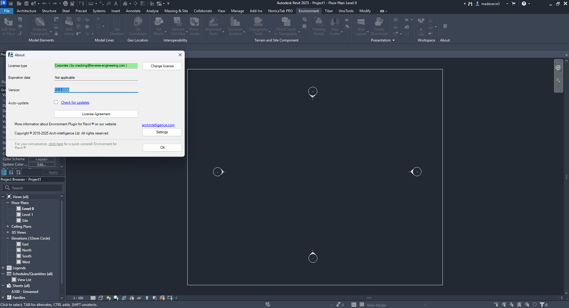Open Customize Quick Access Toolbar dropdown
The width and height of the screenshot is (569, 308).
click(x=168, y=4)
